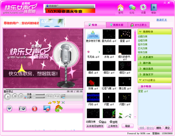Select the 水泡.gif effect
The height and width of the screenshot is (136, 175).
(109, 50)
